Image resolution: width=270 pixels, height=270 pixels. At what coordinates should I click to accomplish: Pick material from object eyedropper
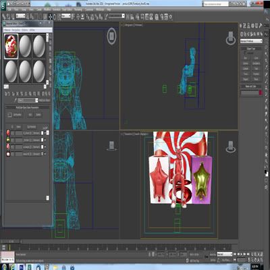pyautogui.click(x=16, y=100)
